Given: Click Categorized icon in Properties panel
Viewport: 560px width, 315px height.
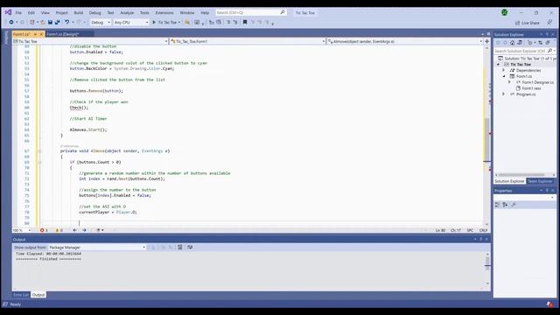Looking at the screenshot, I should point(498,205).
